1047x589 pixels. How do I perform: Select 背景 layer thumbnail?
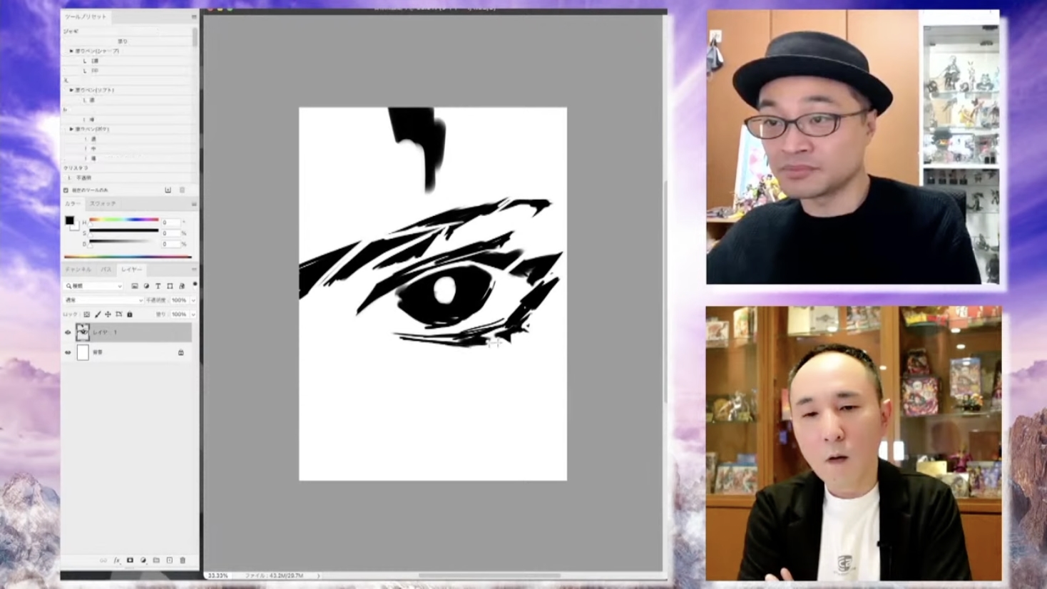pos(83,352)
